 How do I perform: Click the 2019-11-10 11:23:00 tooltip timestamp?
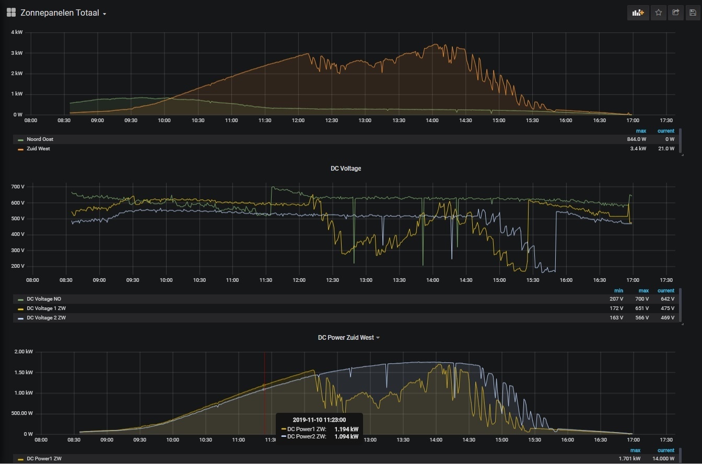(319, 420)
